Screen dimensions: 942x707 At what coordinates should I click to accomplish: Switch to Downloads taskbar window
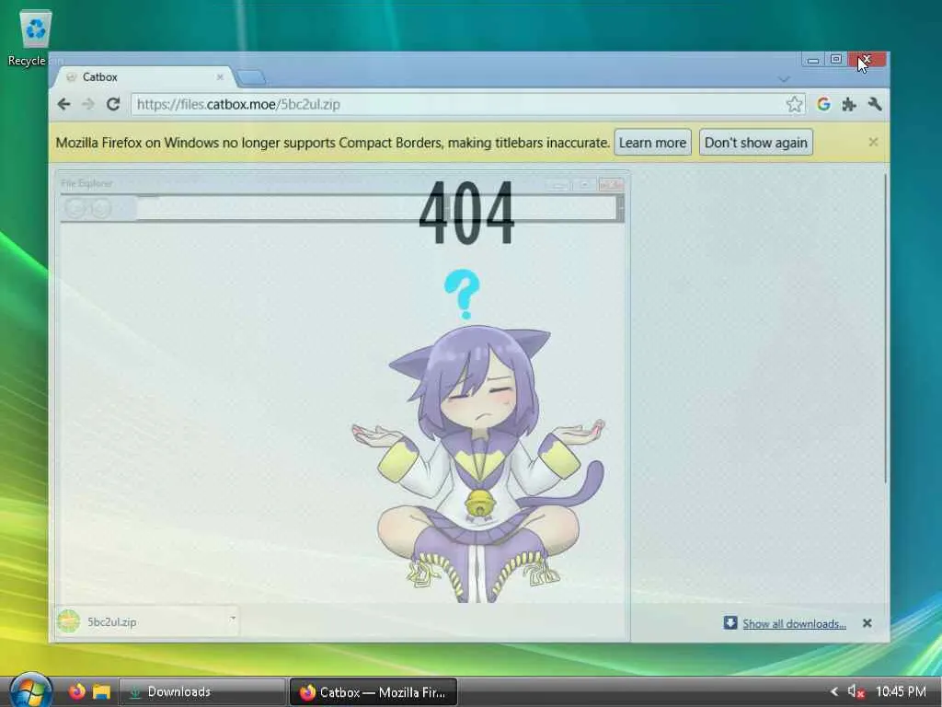pos(201,692)
